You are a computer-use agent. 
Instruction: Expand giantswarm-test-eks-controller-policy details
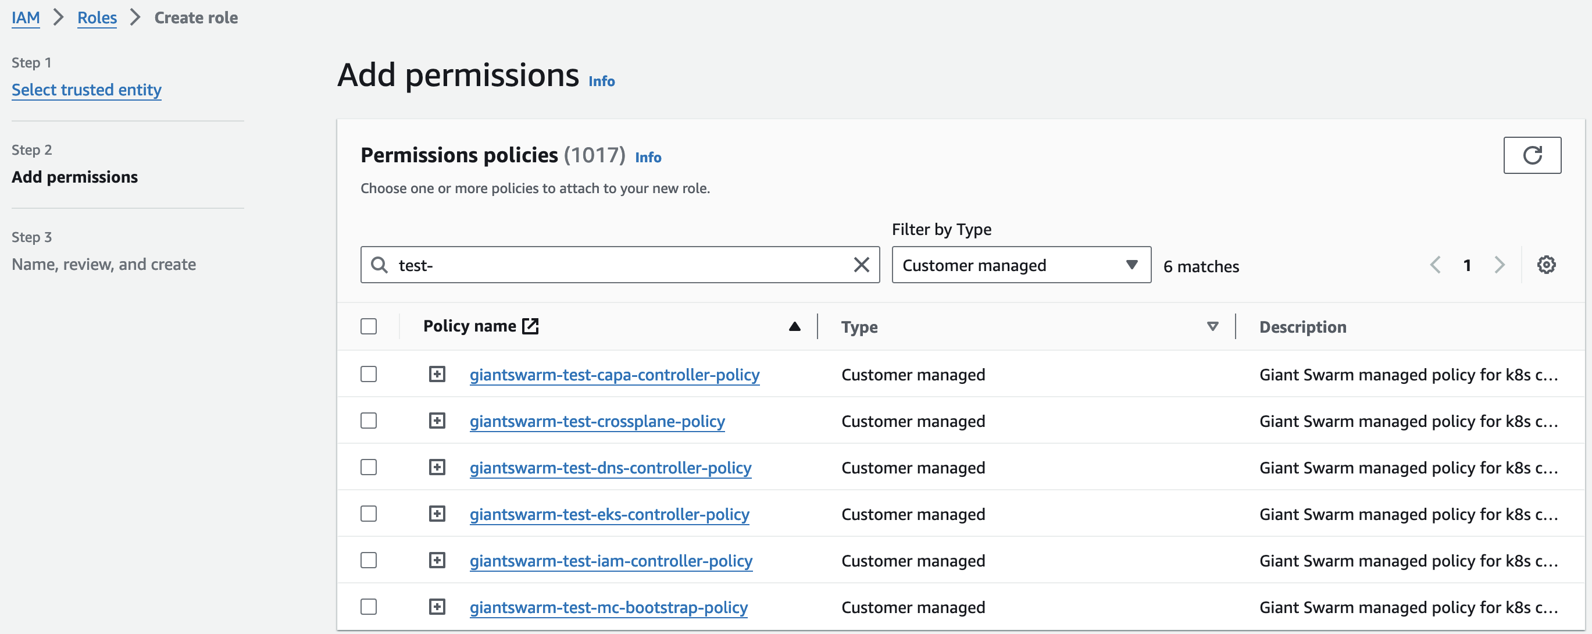point(437,514)
